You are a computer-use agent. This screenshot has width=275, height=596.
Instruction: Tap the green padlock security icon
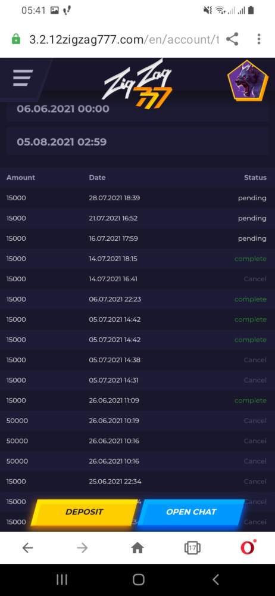point(16,39)
